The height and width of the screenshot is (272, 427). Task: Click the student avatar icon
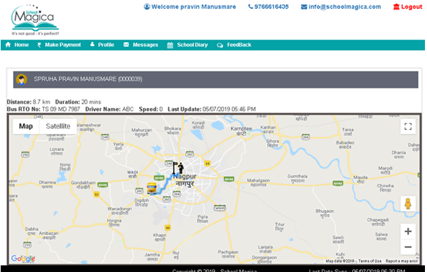point(21,79)
